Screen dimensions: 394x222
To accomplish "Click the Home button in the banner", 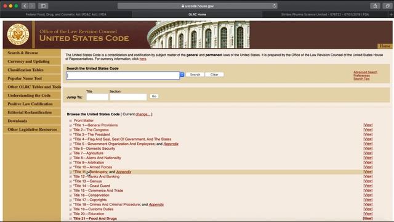I will click(385, 46).
